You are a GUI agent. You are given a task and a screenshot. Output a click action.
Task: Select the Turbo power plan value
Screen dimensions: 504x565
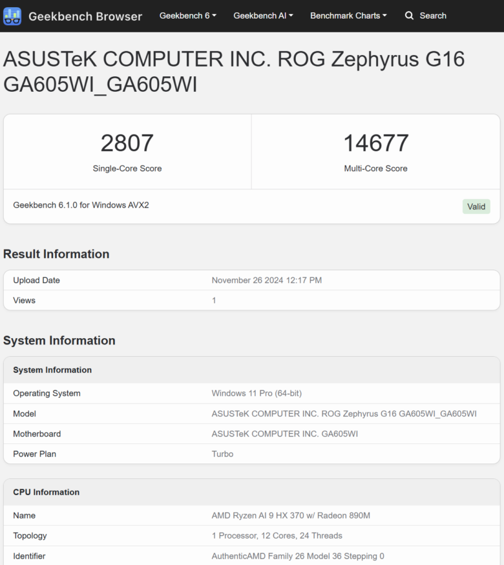tap(222, 454)
